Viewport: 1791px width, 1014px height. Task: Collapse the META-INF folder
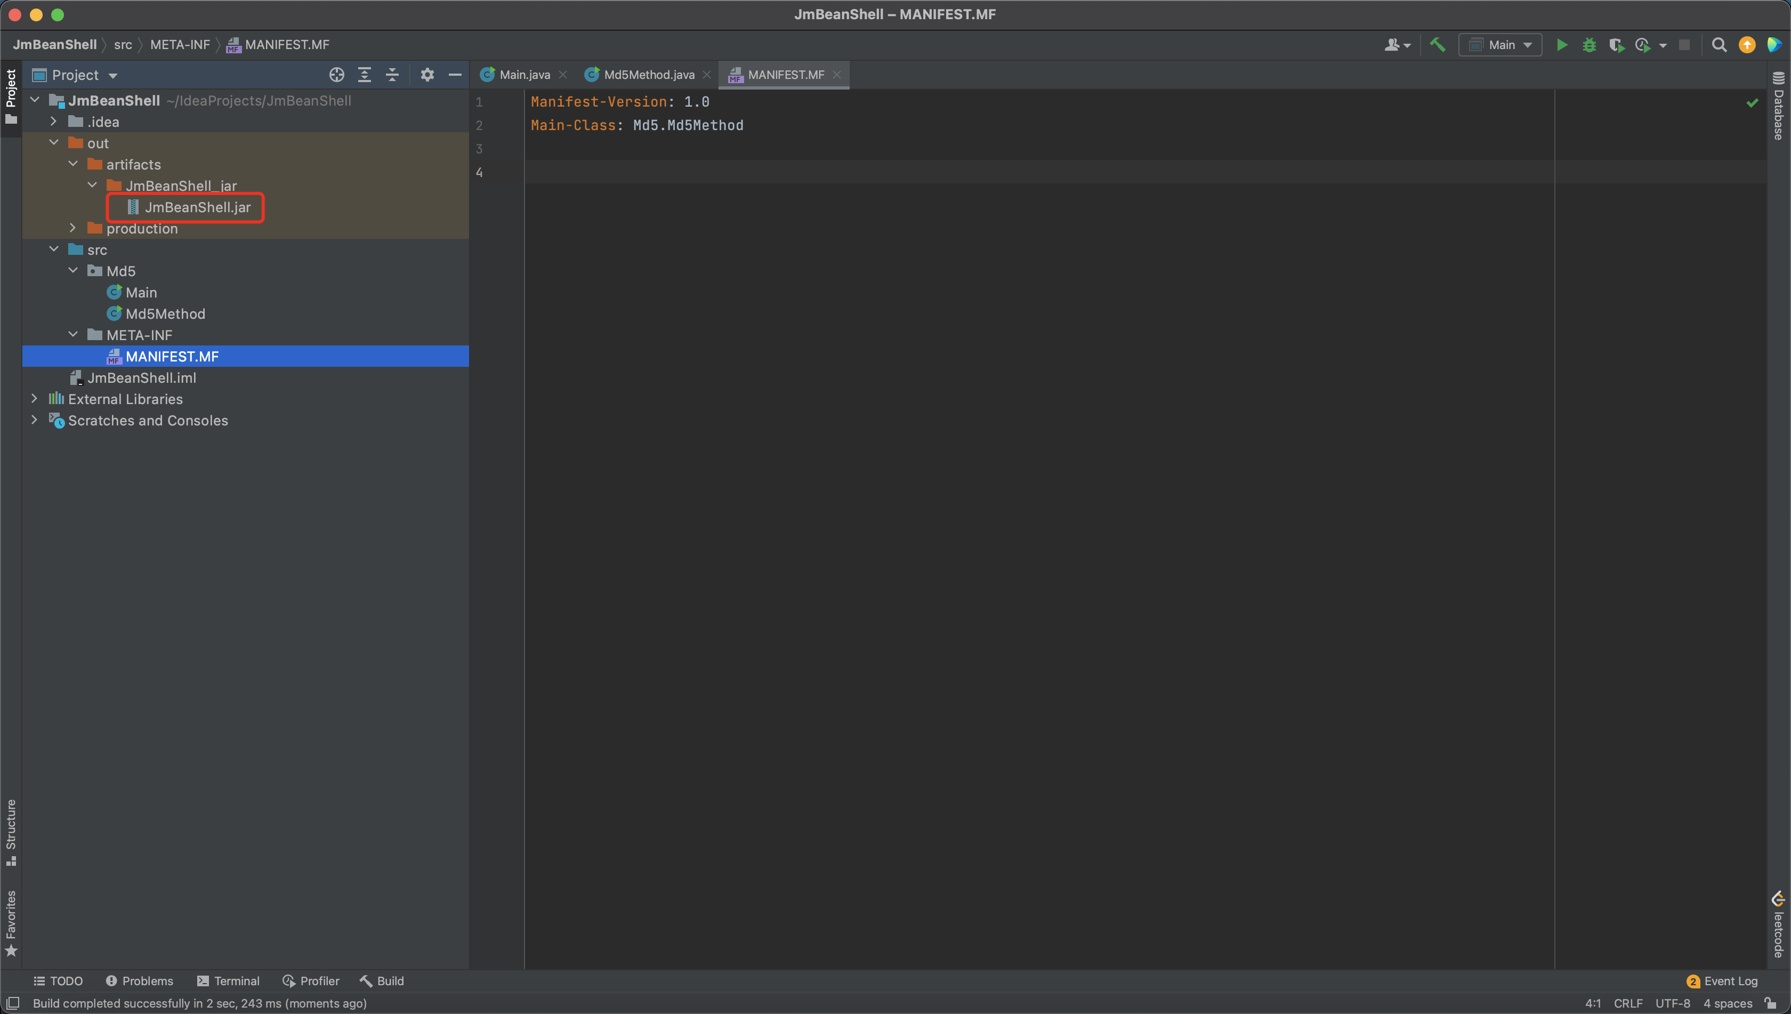click(x=73, y=334)
